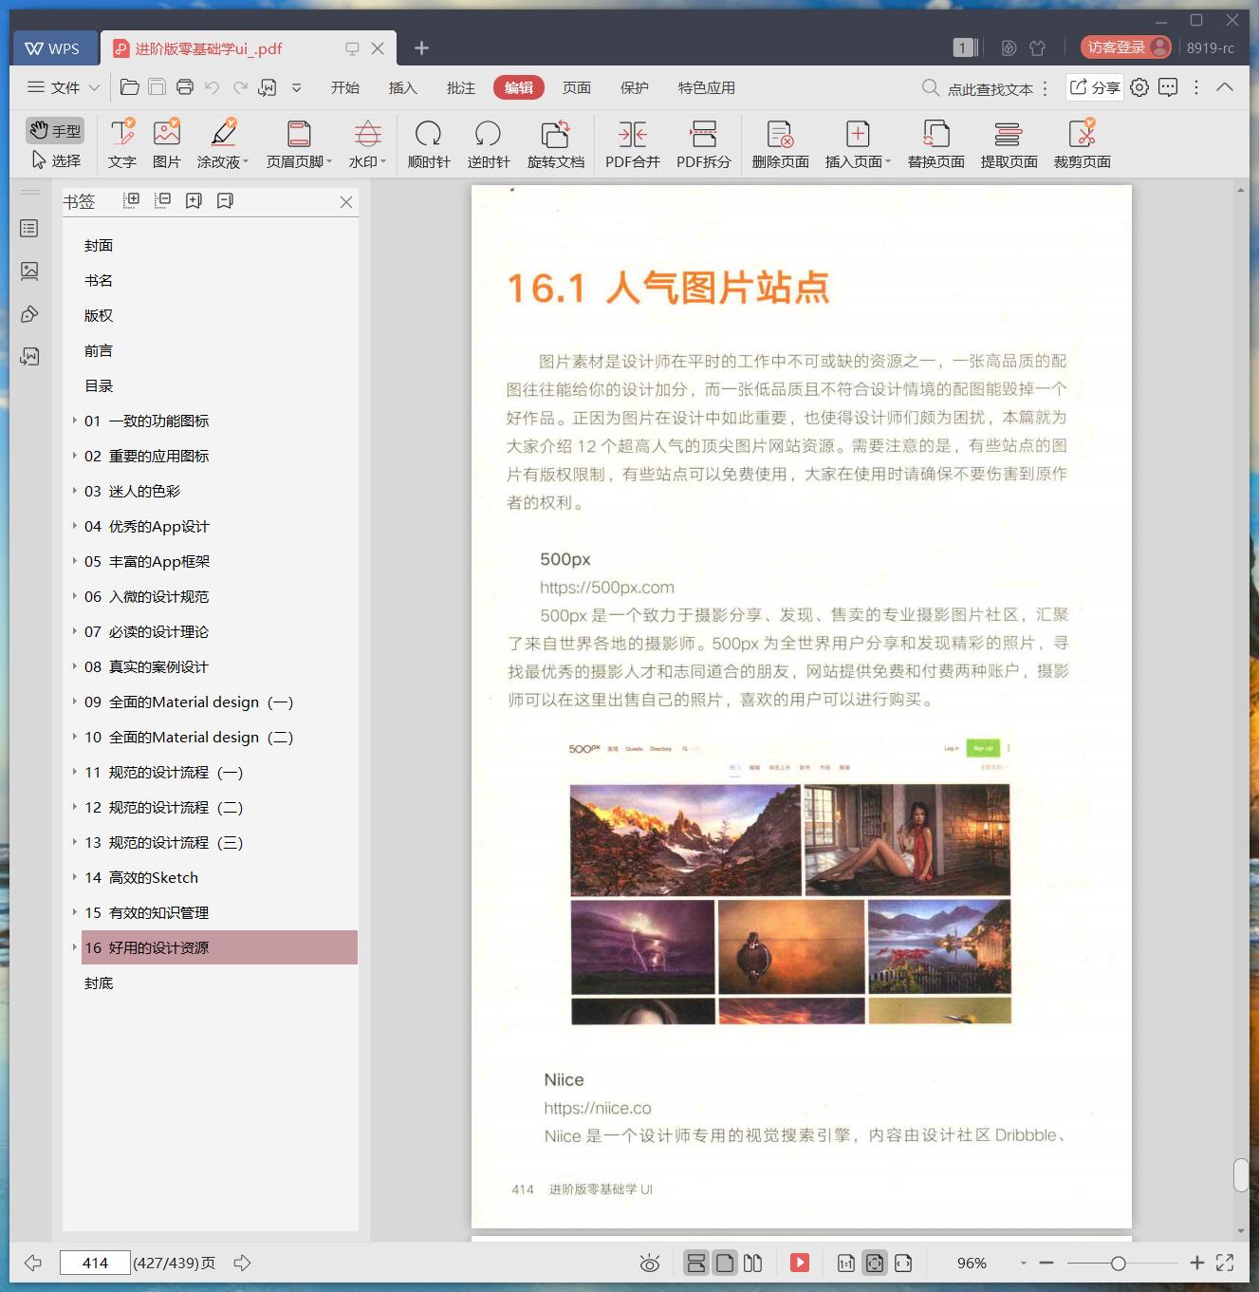Screen dimensions: 1259x1292
Task: Rotate page clockwise (顺时针)
Action: [x=429, y=143]
